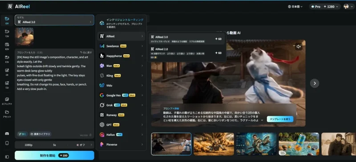Expand the Runway submenu chevron
The width and height of the screenshot is (356, 162).
point(142,115)
